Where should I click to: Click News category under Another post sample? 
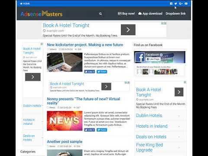[x=52, y=146]
